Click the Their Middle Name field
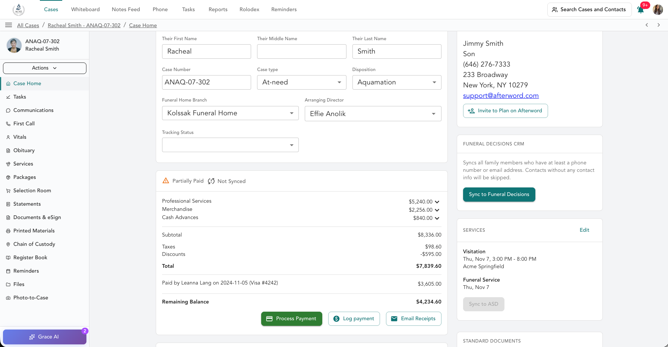 click(301, 51)
